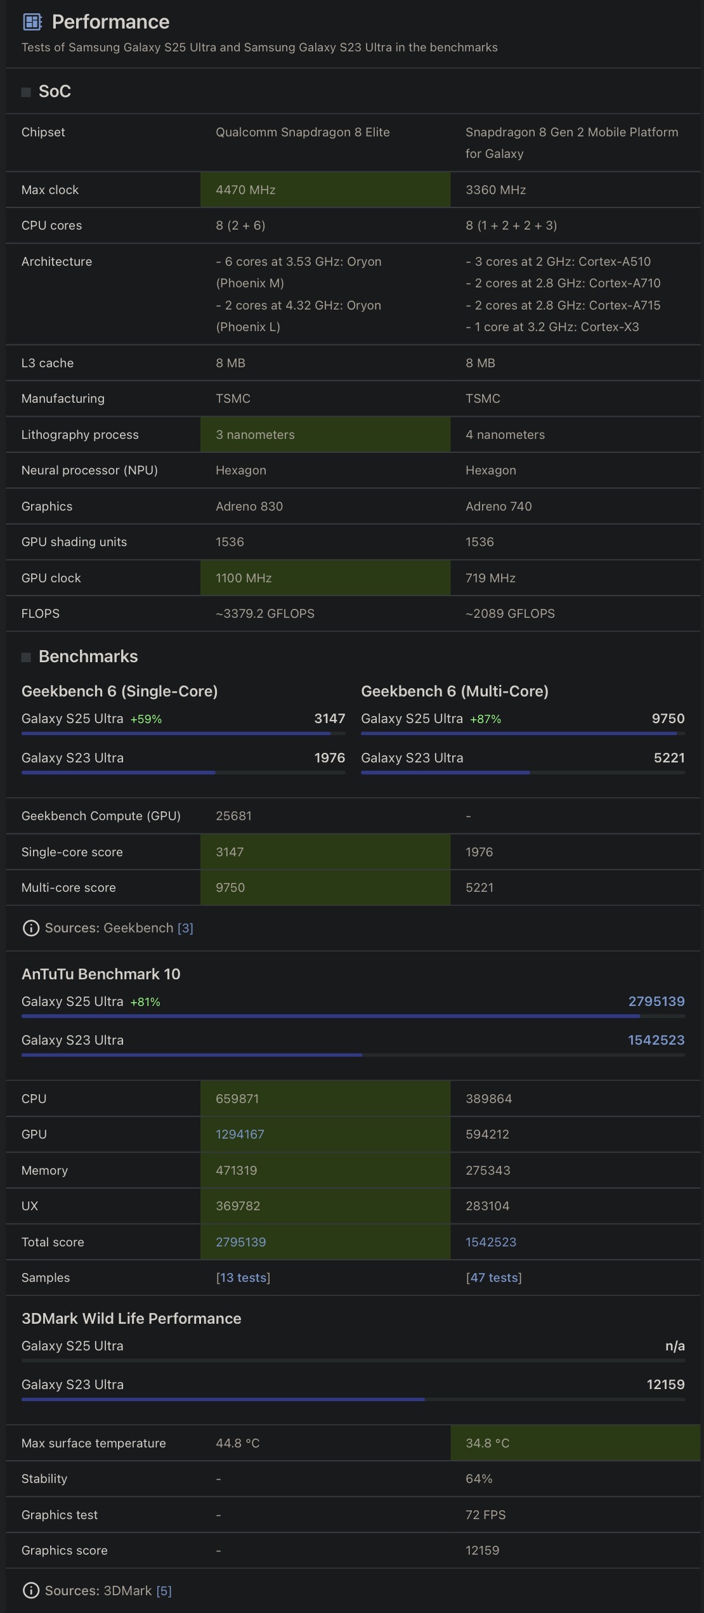
Task: Open Geekbench source reference [3]
Action: pyautogui.click(x=185, y=928)
